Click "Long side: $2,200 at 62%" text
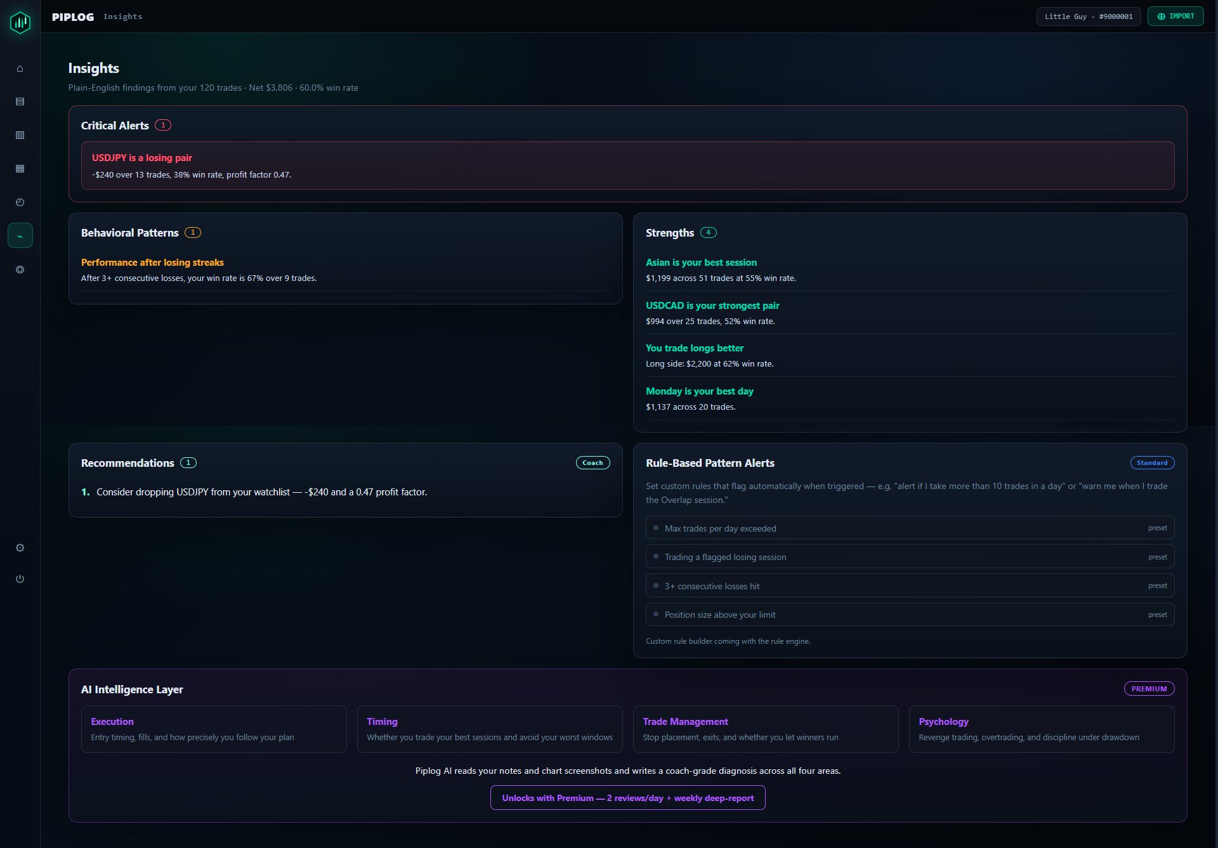The image size is (1218, 848). pos(710,364)
